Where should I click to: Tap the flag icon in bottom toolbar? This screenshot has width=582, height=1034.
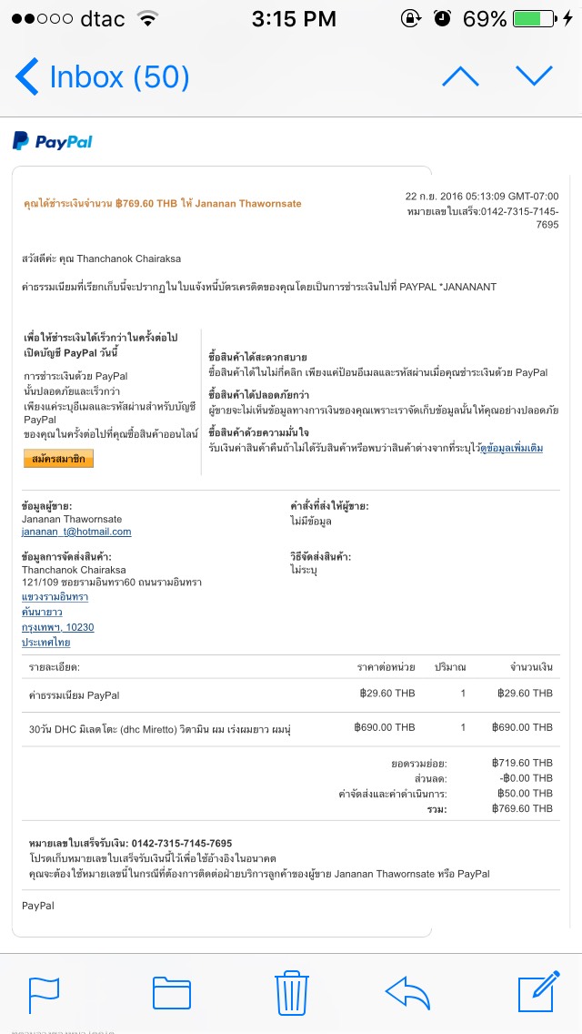click(x=44, y=991)
